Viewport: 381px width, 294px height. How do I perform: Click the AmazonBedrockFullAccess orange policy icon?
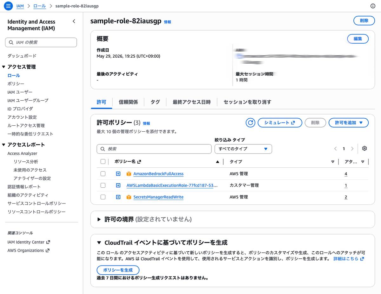[129, 174]
